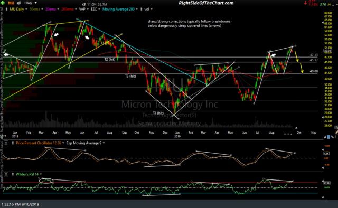Viewport: 338px width, 208px height.
Task: Toggle the % percent scale button
Action: [x=332, y=137]
